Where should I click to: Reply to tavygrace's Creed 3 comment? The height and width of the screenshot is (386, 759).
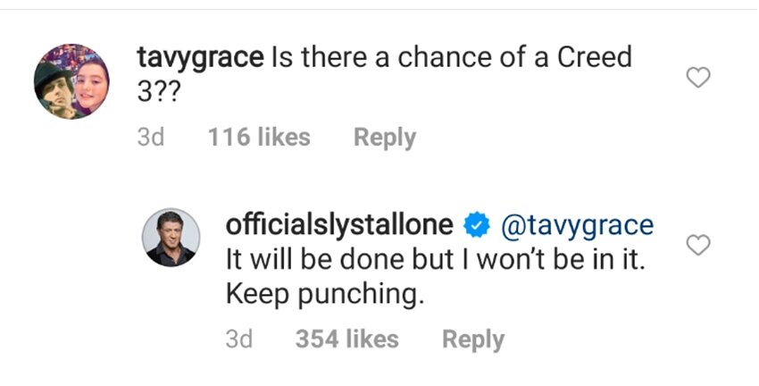[x=384, y=138]
